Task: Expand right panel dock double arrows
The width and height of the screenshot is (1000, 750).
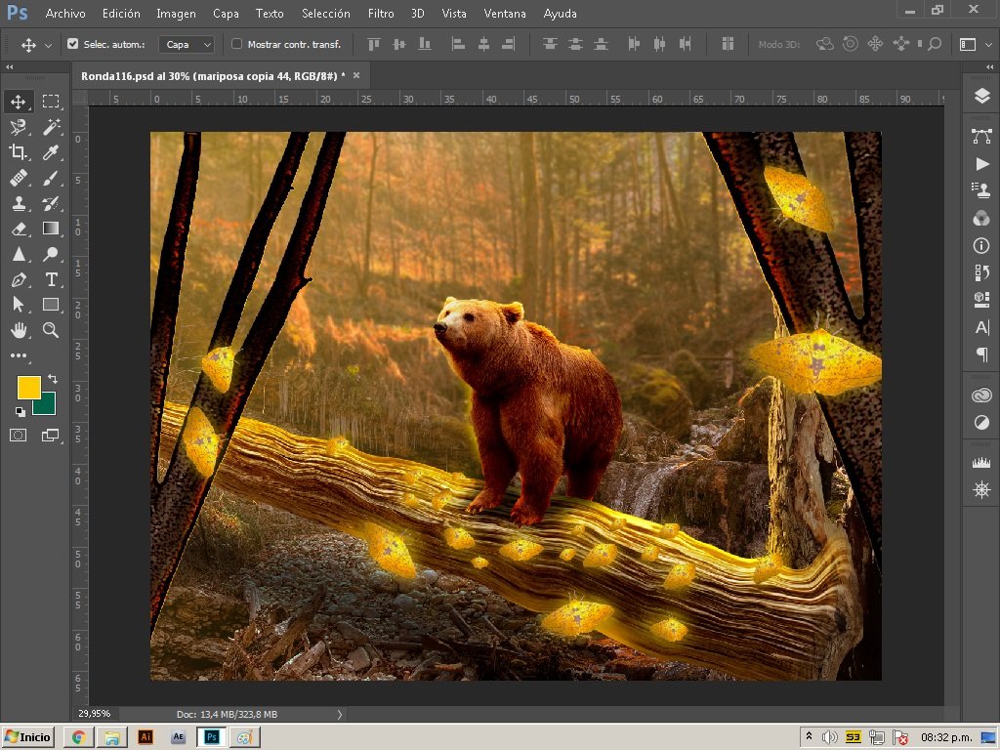Action: pyautogui.click(x=989, y=66)
